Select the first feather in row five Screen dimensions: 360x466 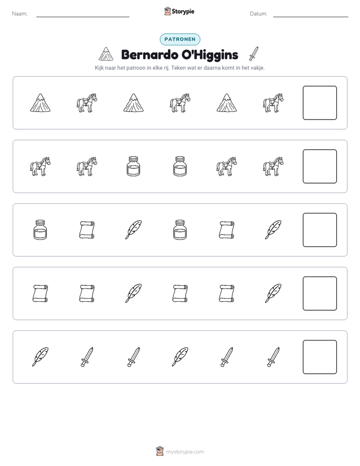pyautogui.click(x=40, y=357)
